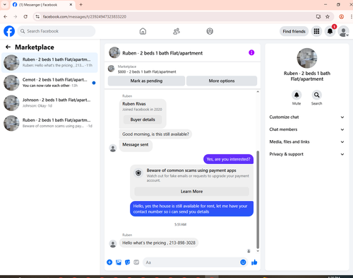Send a thumbs up like
Viewport: 353px width, 278px height.
(x=254, y=262)
